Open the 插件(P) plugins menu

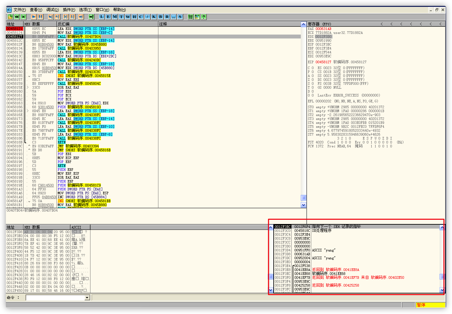coord(69,10)
